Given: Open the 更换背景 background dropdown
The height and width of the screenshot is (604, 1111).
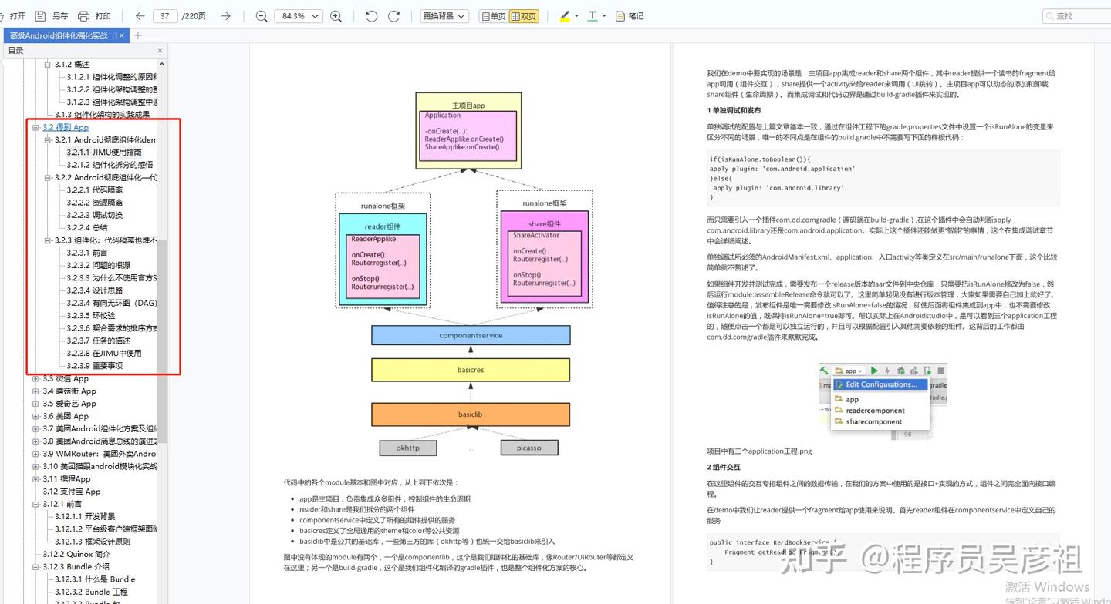Looking at the screenshot, I should [x=441, y=15].
